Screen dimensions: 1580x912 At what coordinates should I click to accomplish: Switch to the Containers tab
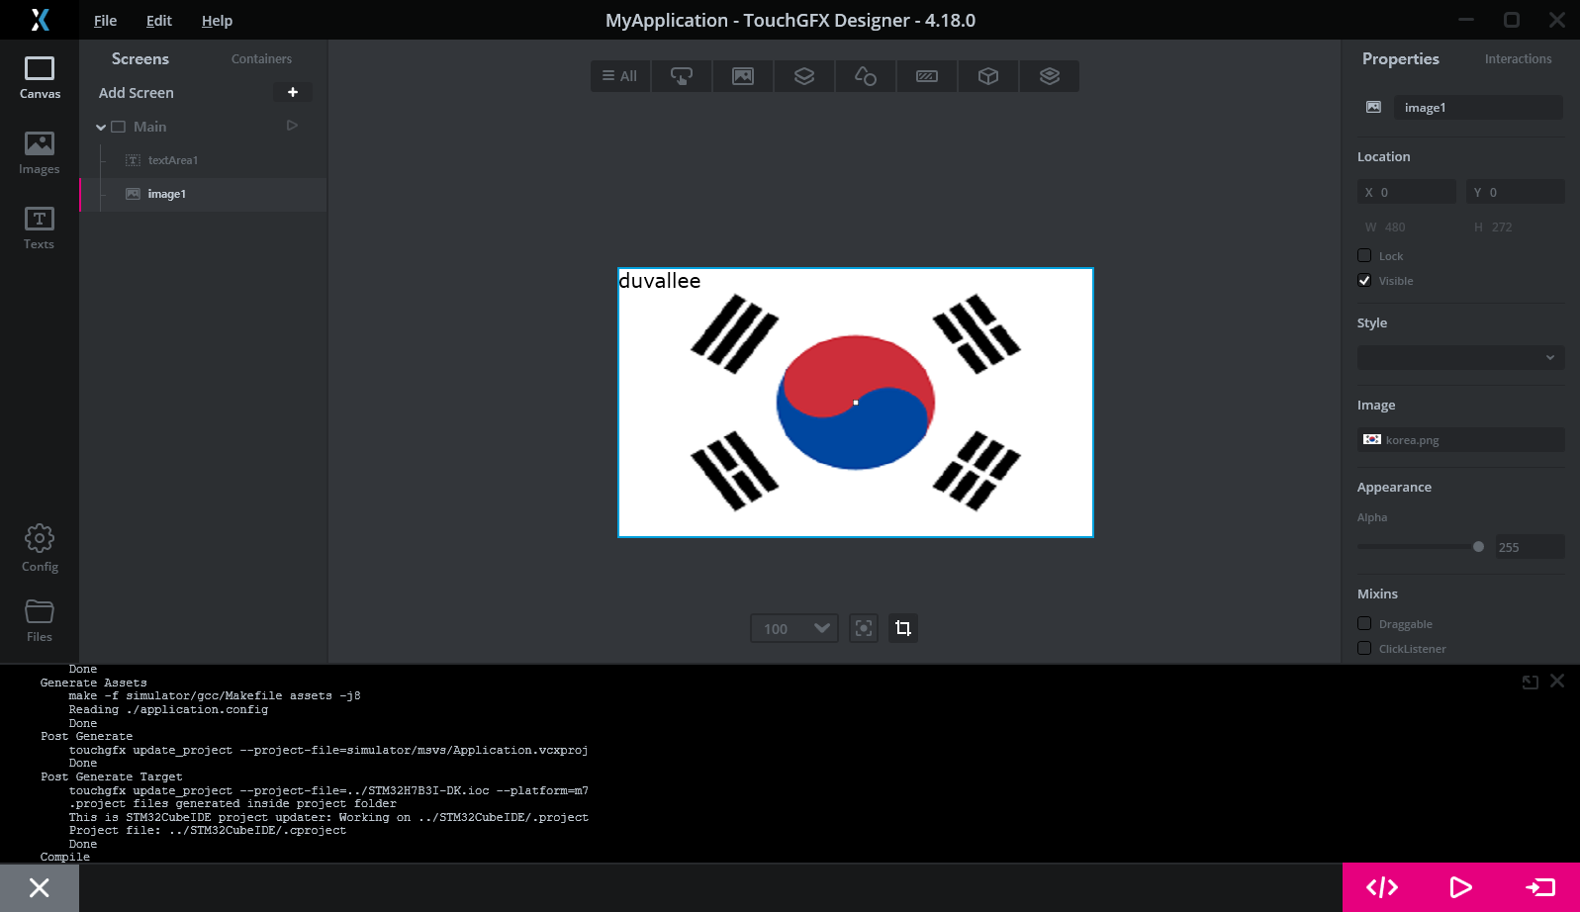[x=261, y=59]
